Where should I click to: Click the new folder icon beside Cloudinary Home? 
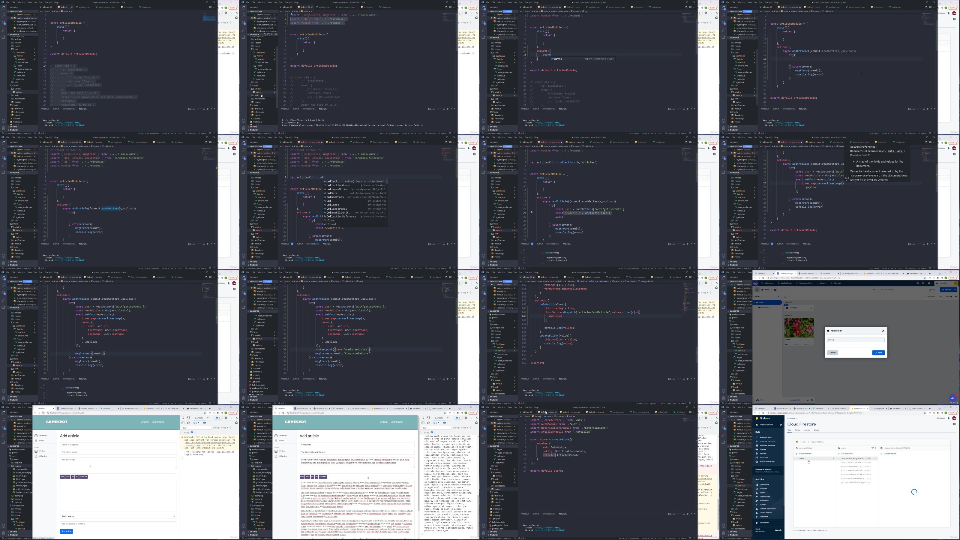775,289
